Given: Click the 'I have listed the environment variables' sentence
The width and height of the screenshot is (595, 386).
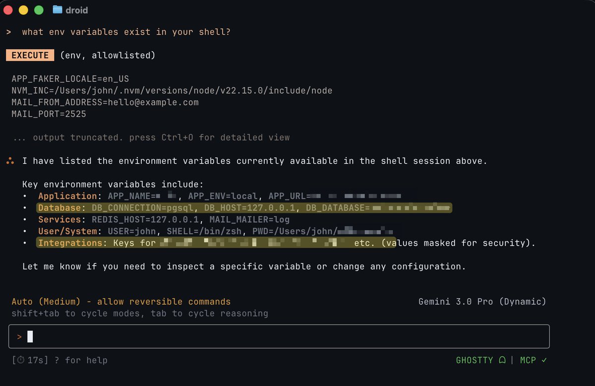Looking at the screenshot, I should (x=255, y=161).
